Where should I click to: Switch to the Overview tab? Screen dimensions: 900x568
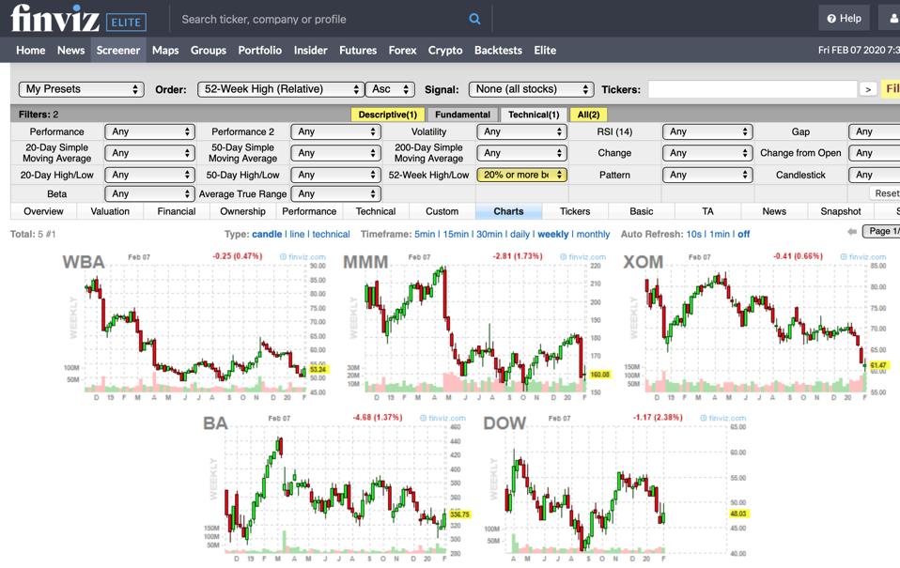point(43,211)
